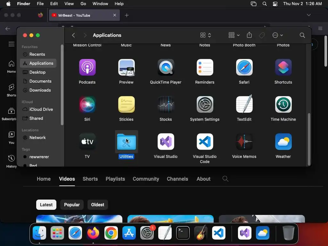
Task: Open a new Firefox tab
Action: click(127, 15)
